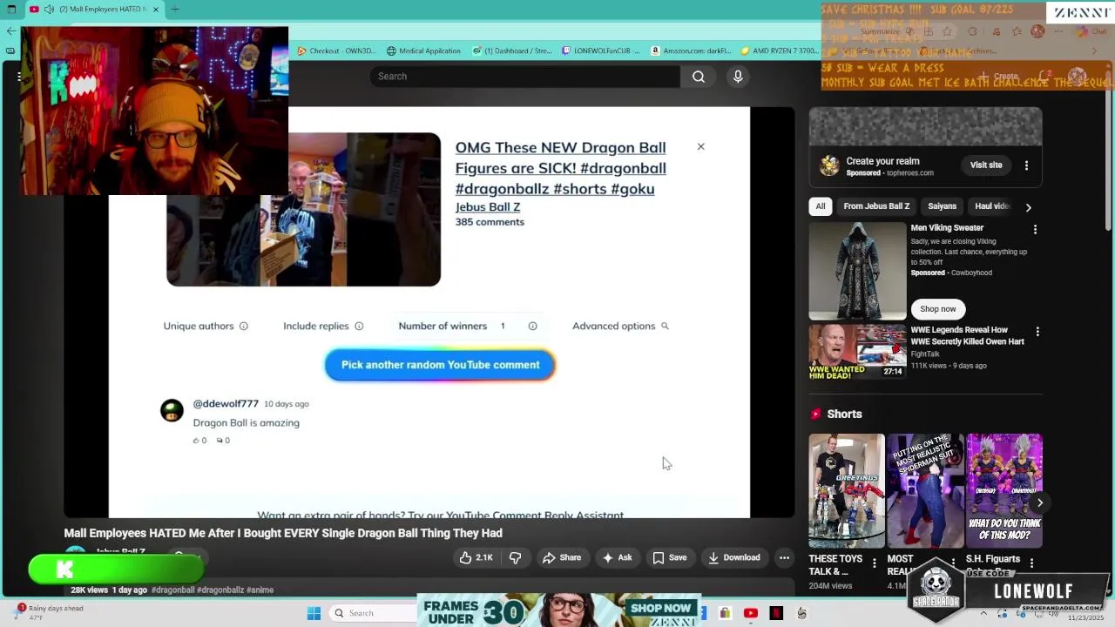Click #anime hashtag under video
This screenshot has width=1115, height=627.
(x=260, y=590)
